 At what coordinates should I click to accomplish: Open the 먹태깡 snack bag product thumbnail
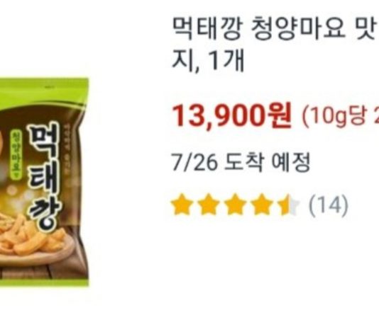(x=44, y=182)
